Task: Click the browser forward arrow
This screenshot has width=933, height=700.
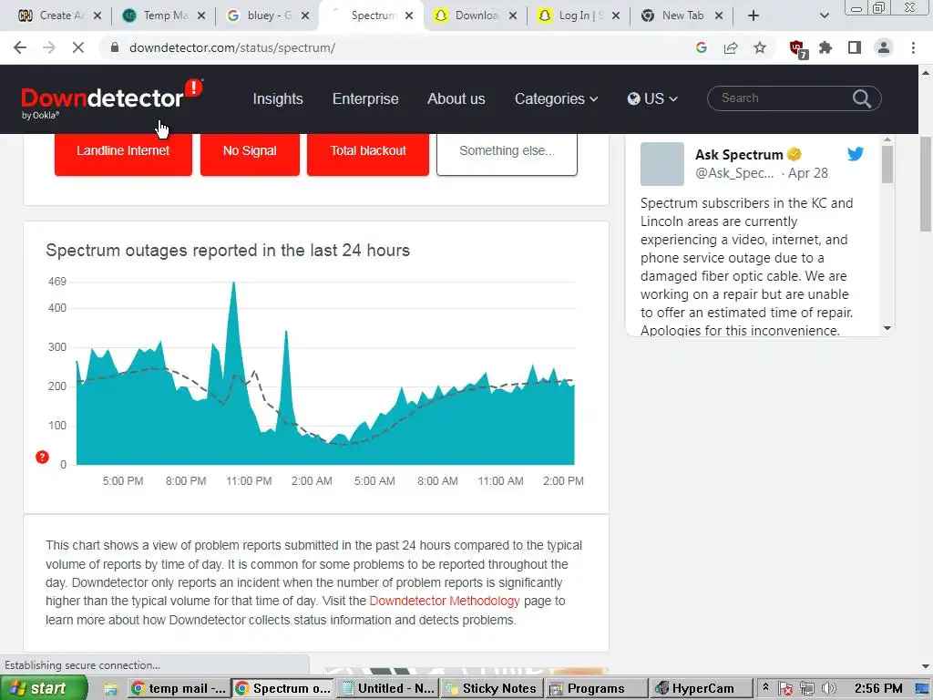Action: (x=49, y=47)
